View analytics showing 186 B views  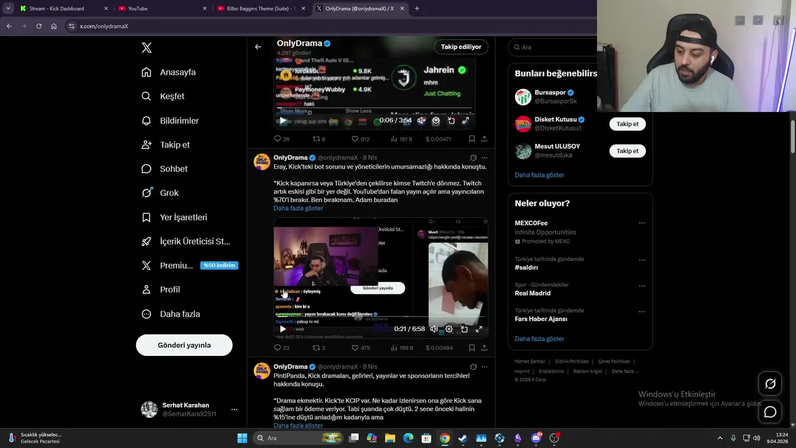[x=401, y=348]
